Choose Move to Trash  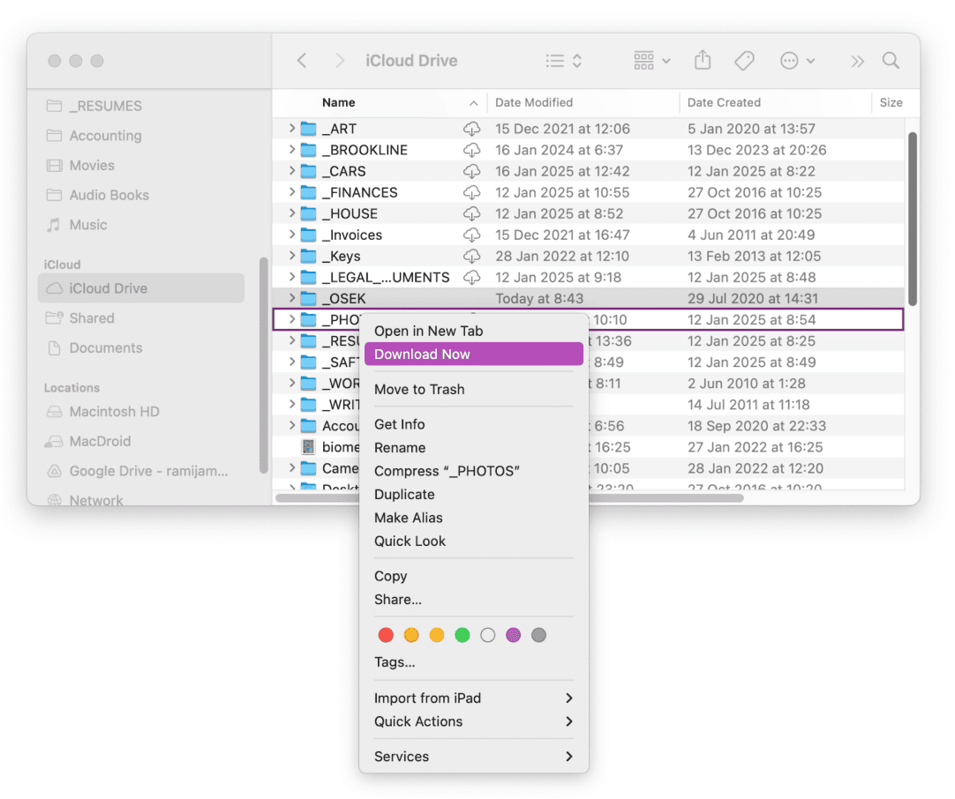coord(473,390)
